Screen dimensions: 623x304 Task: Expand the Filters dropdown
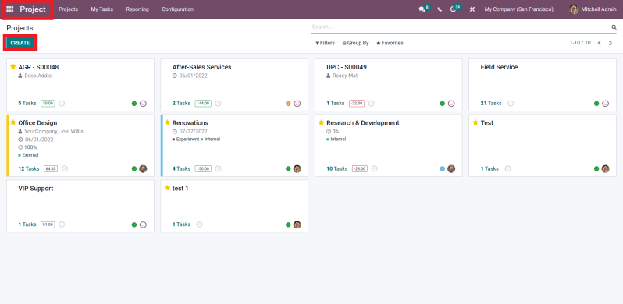coord(325,43)
